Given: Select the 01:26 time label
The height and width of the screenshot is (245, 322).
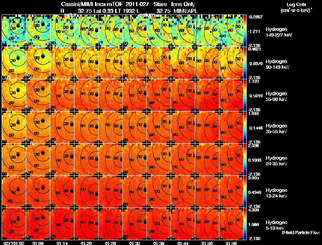Looking at the screenshot, I should [110, 243].
